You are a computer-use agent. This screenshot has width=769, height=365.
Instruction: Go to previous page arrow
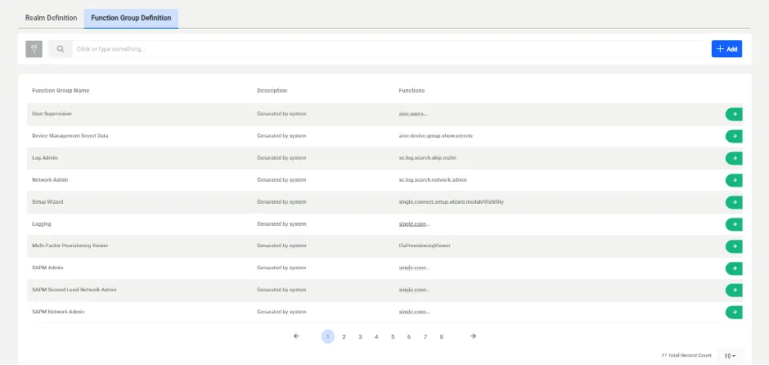(296, 336)
